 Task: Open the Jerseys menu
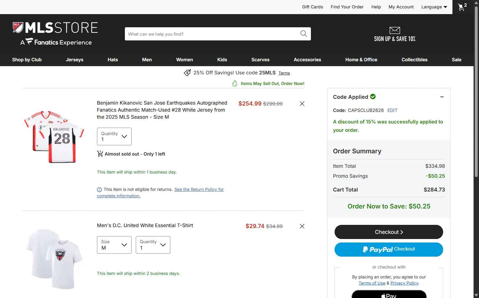point(75,60)
